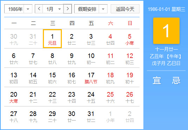This screenshot has width=188, height=130.
Task: Open the 1月 month dropdown
Action: point(53,9)
